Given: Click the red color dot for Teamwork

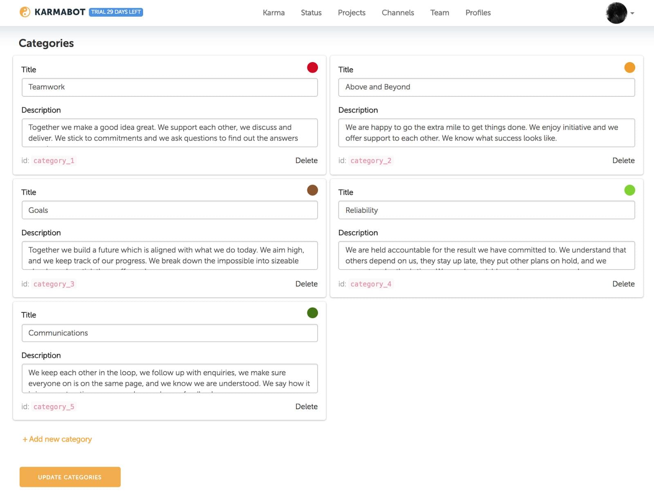Looking at the screenshot, I should pyautogui.click(x=312, y=67).
